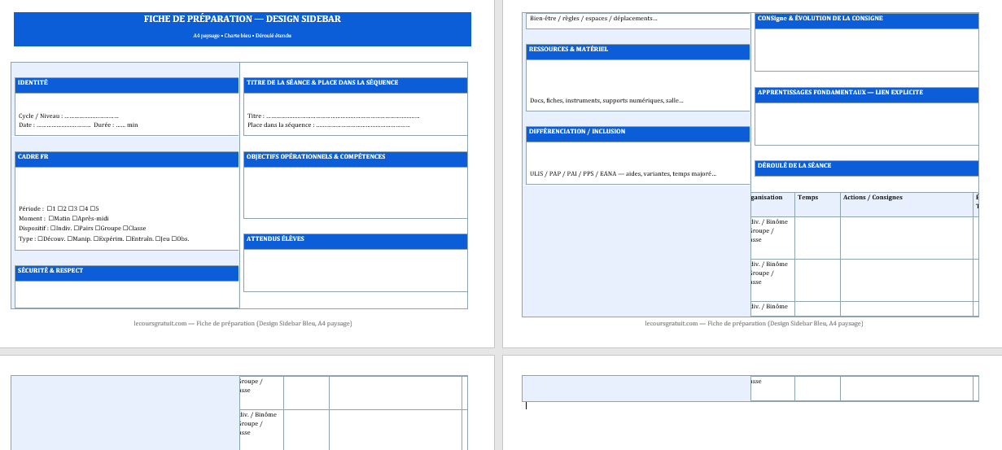Click the Cycle / Niveau dotted field
This screenshot has height=450, width=1002.
(x=91, y=116)
